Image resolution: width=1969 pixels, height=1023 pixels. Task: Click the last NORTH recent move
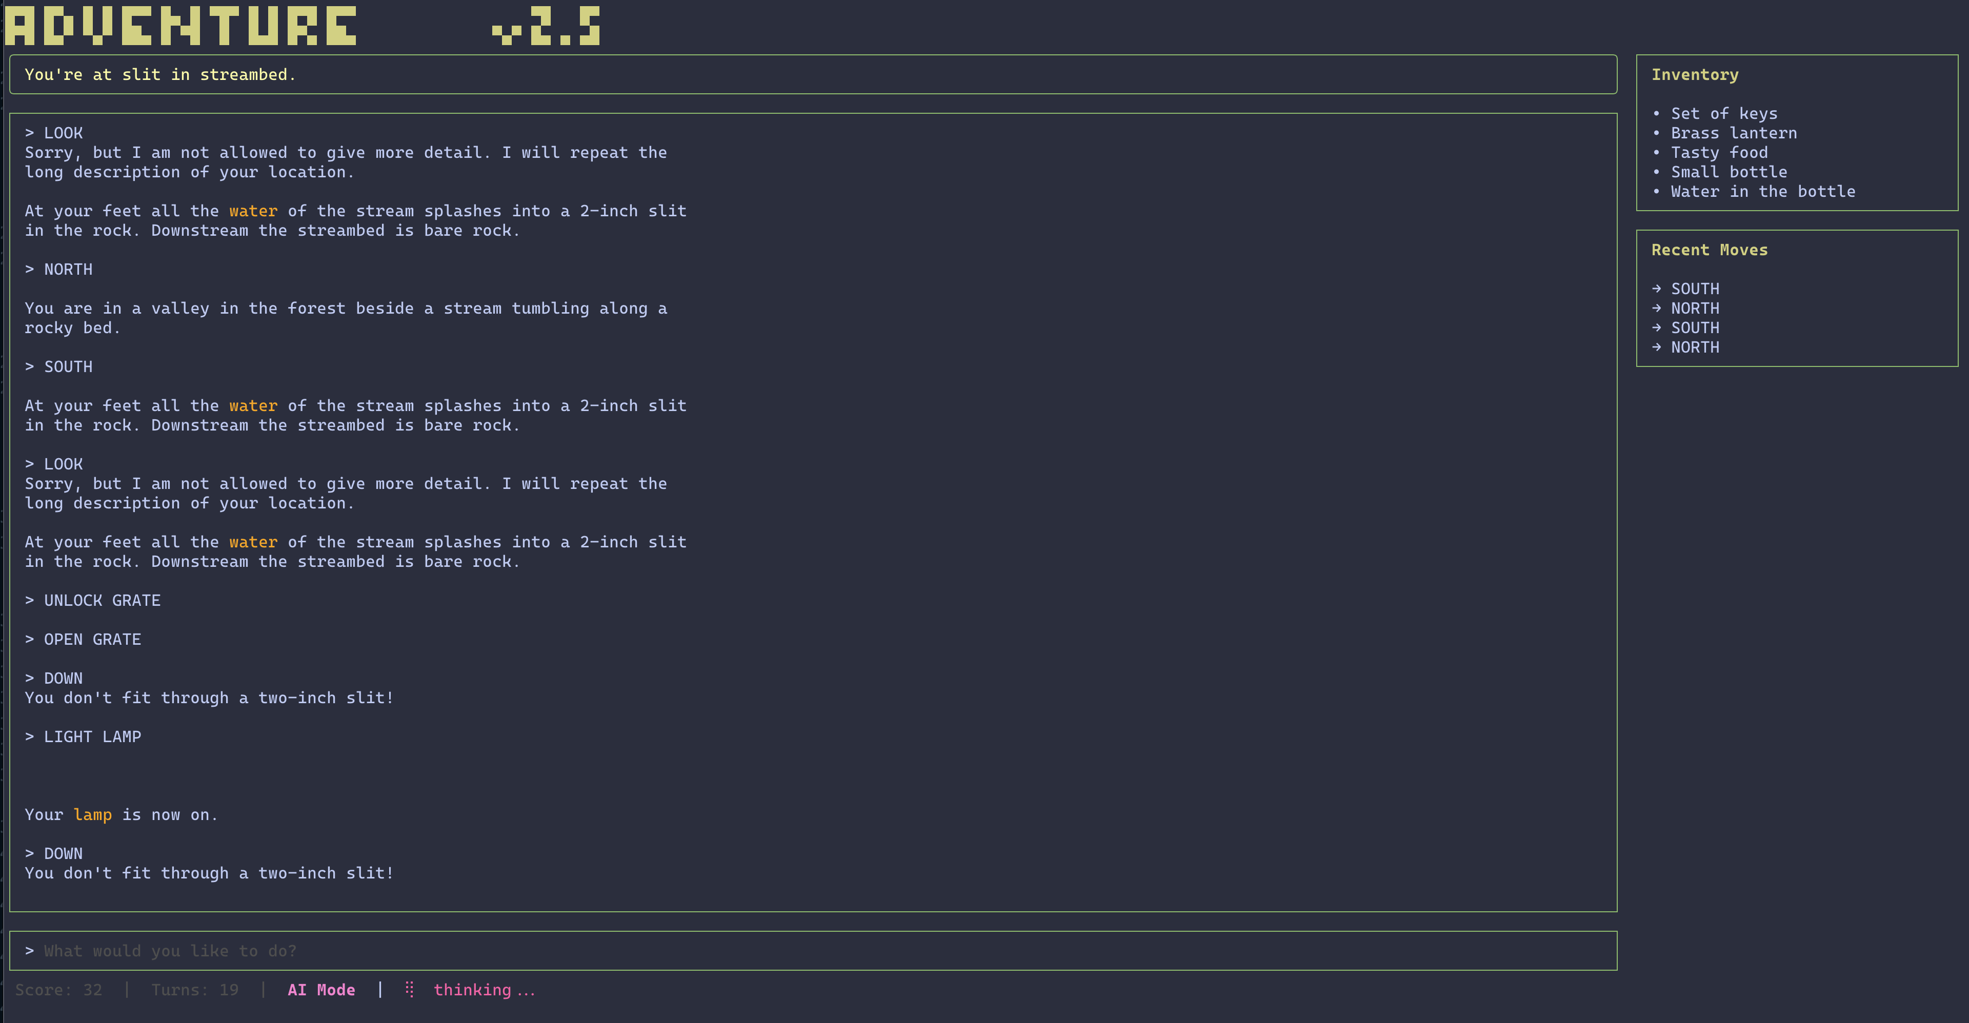[x=1695, y=347]
